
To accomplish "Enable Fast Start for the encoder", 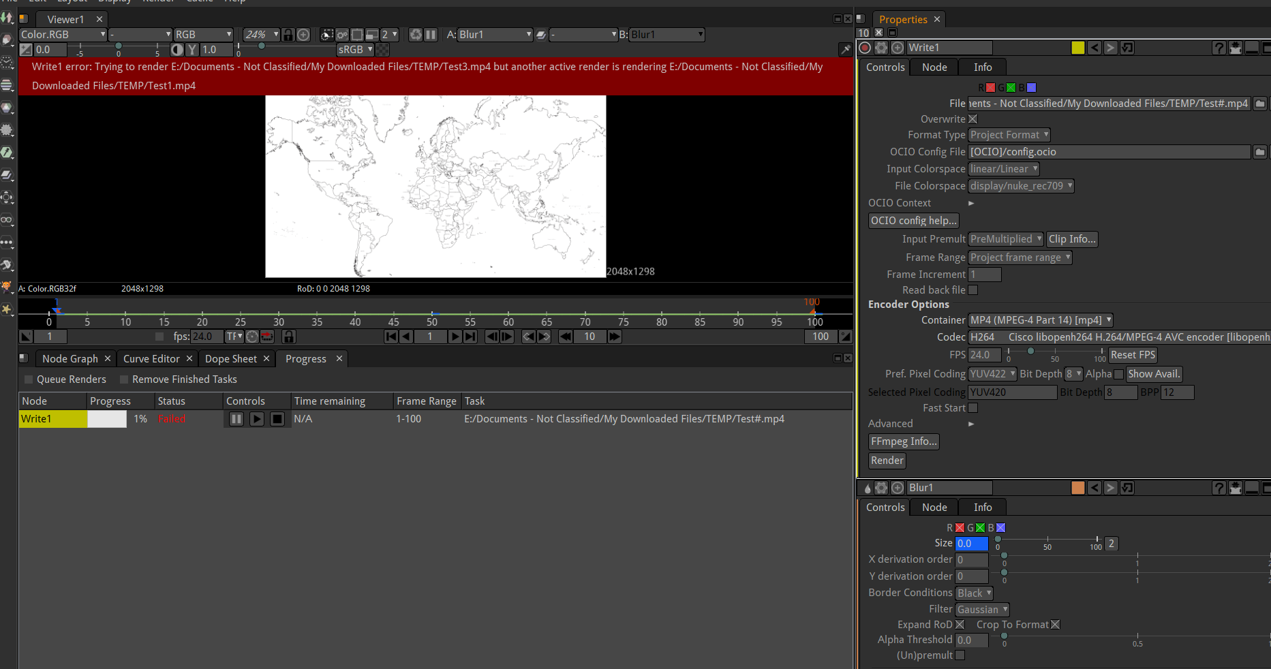I will coord(973,407).
